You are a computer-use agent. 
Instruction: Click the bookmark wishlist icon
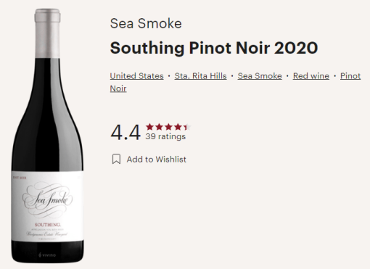(x=116, y=160)
